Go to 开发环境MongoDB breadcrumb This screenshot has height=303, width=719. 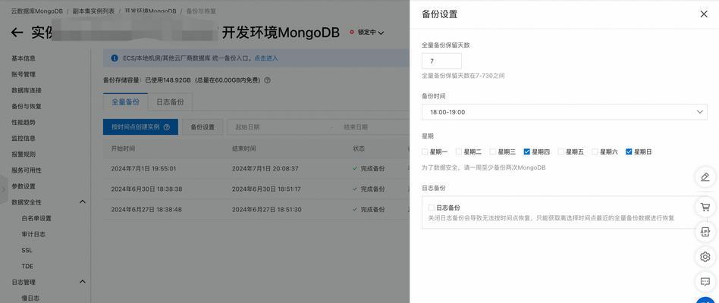(x=150, y=11)
